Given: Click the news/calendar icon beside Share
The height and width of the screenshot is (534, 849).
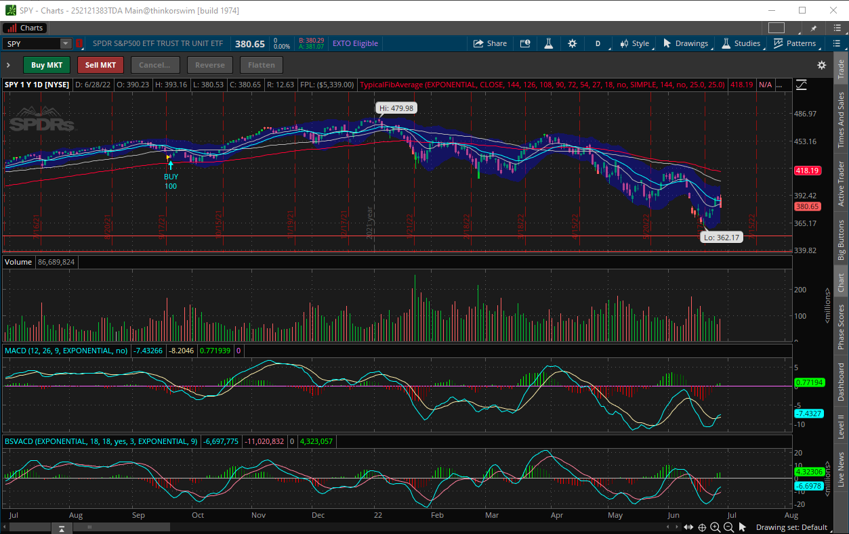Looking at the screenshot, I should (525, 43).
